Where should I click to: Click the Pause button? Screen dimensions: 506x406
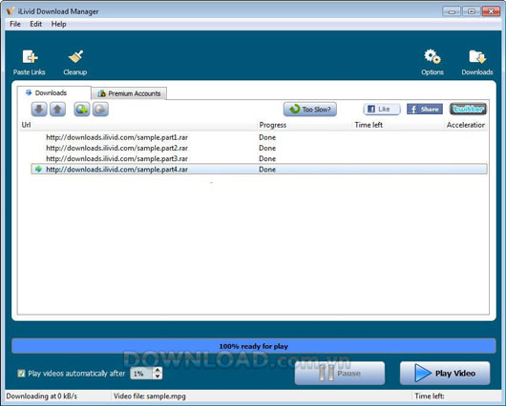(340, 374)
